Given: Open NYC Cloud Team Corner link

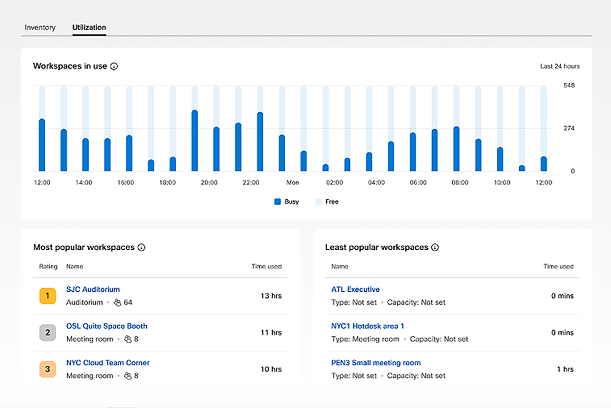Looking at the screenshot, I should pos(108,363).
